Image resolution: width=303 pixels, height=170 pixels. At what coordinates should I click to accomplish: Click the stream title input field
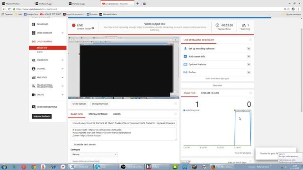[x=124, y=123]
